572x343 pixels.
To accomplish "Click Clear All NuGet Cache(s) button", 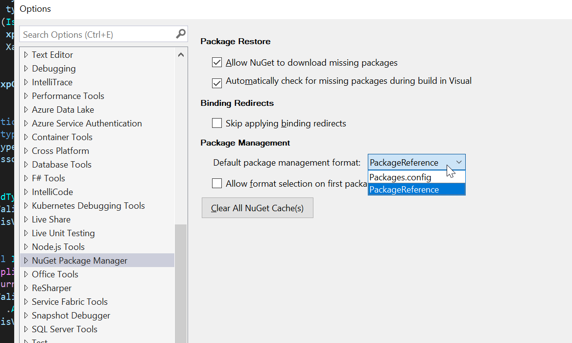I will coord(257,208).
